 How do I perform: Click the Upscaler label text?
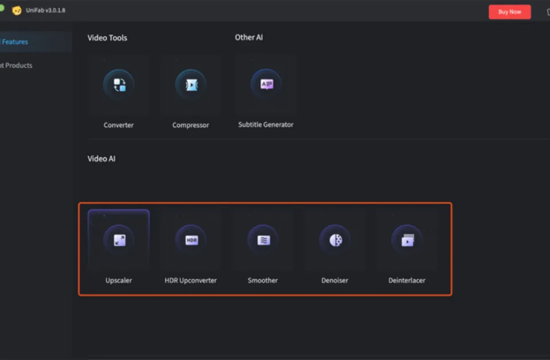(119, 280)
